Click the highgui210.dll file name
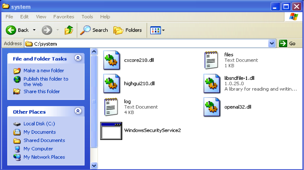 (x=139, y=84)
